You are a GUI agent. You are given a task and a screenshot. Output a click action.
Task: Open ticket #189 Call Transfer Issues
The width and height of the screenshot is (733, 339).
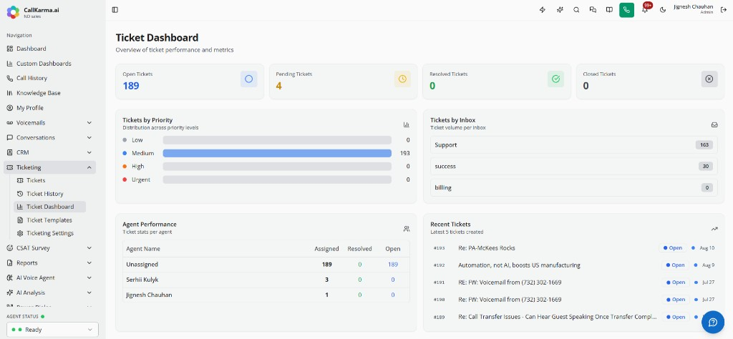tap(557, 317)
